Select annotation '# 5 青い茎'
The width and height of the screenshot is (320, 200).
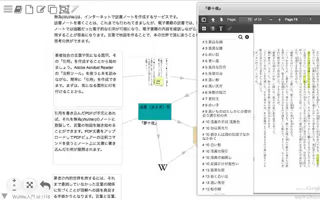coord(210,61)
